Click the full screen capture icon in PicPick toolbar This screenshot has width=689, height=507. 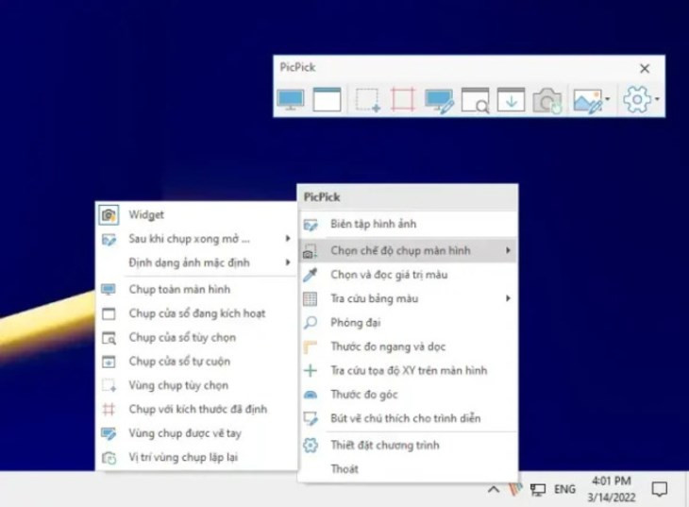coord(291,100)
